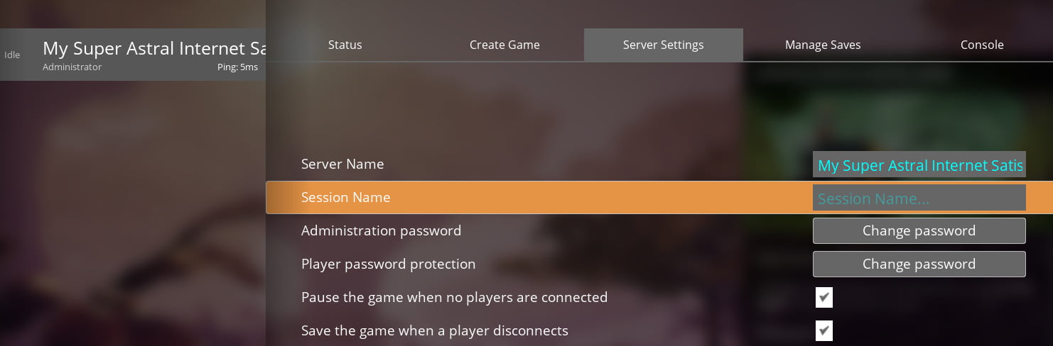Select the Server Settings tab

pyautogui.click(x=663, y=45)
